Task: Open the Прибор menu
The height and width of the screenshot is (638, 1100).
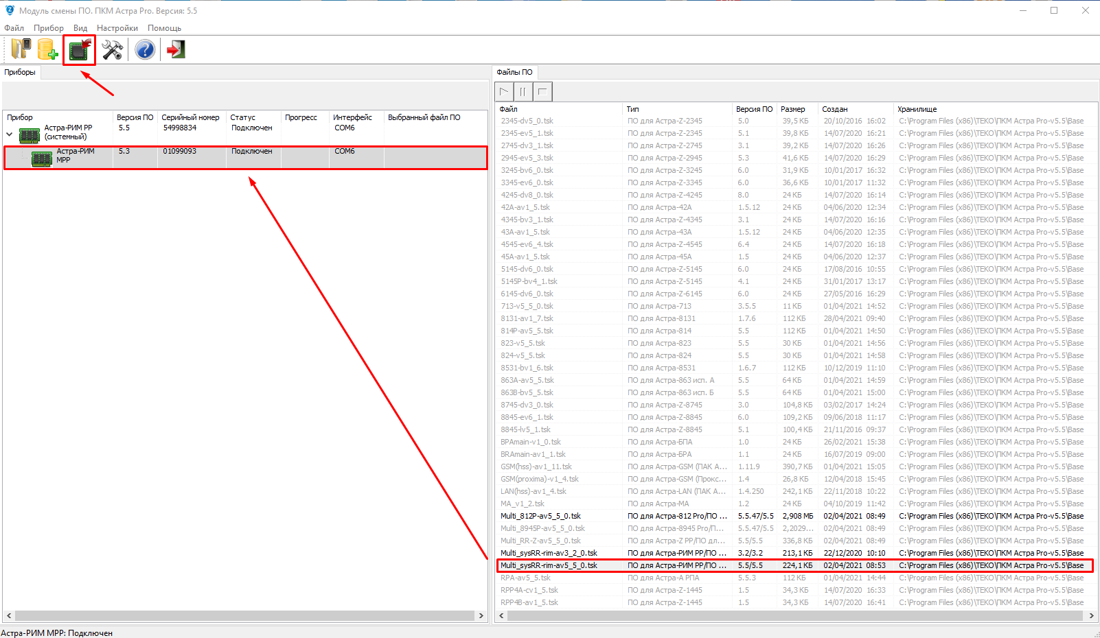Action: (x=49, y=28)
